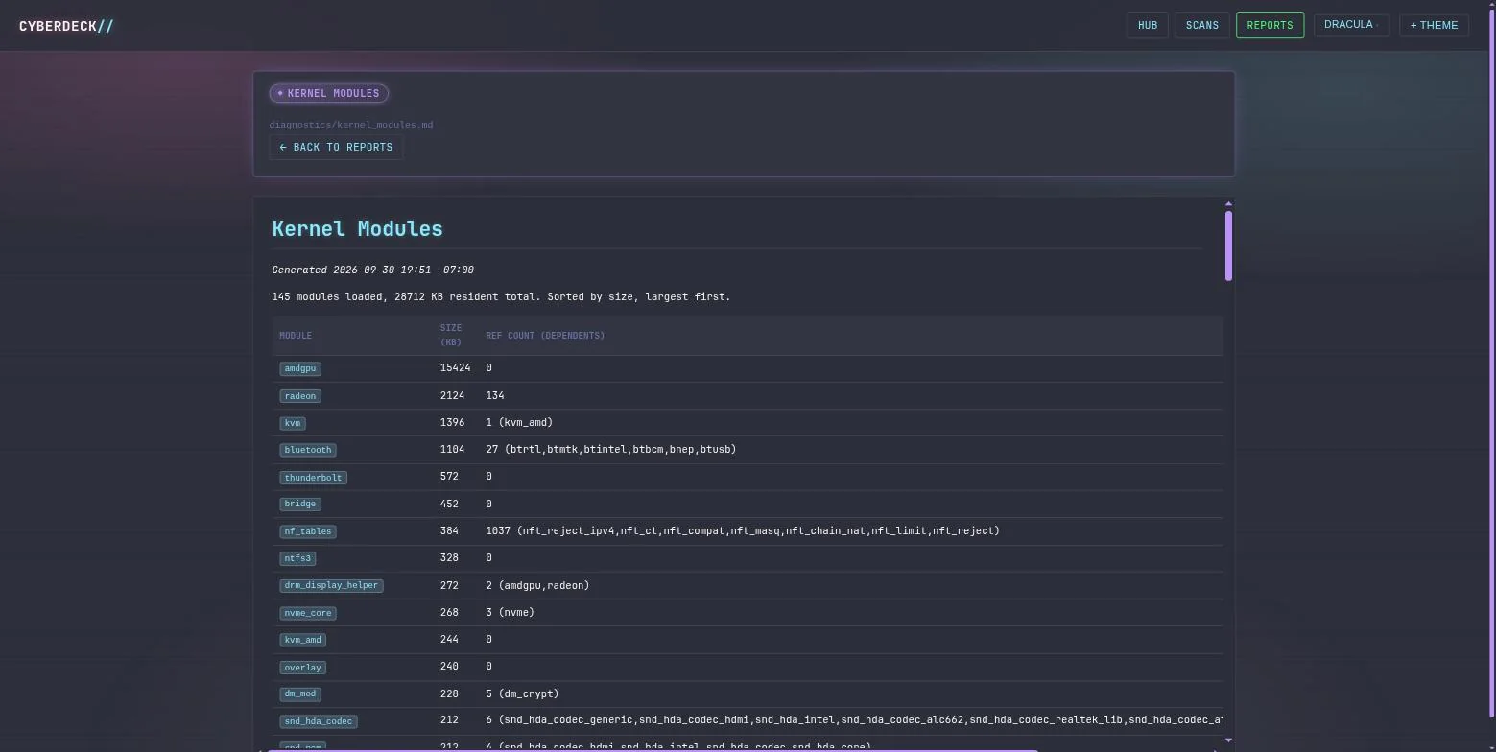The image size is (1496, 752).
Task: Click the KERNEL MODULES badge
Action: pos(329,93)
